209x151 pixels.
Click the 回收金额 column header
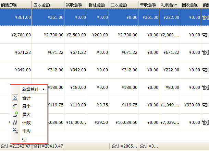[x=190, y=5]
